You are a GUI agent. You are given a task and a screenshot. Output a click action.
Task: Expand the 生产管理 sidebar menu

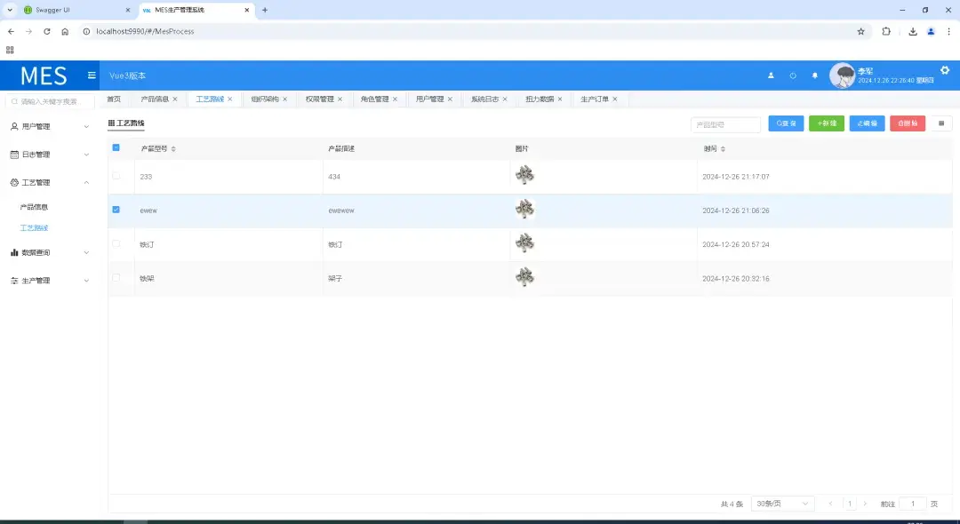tap(44, 280)
